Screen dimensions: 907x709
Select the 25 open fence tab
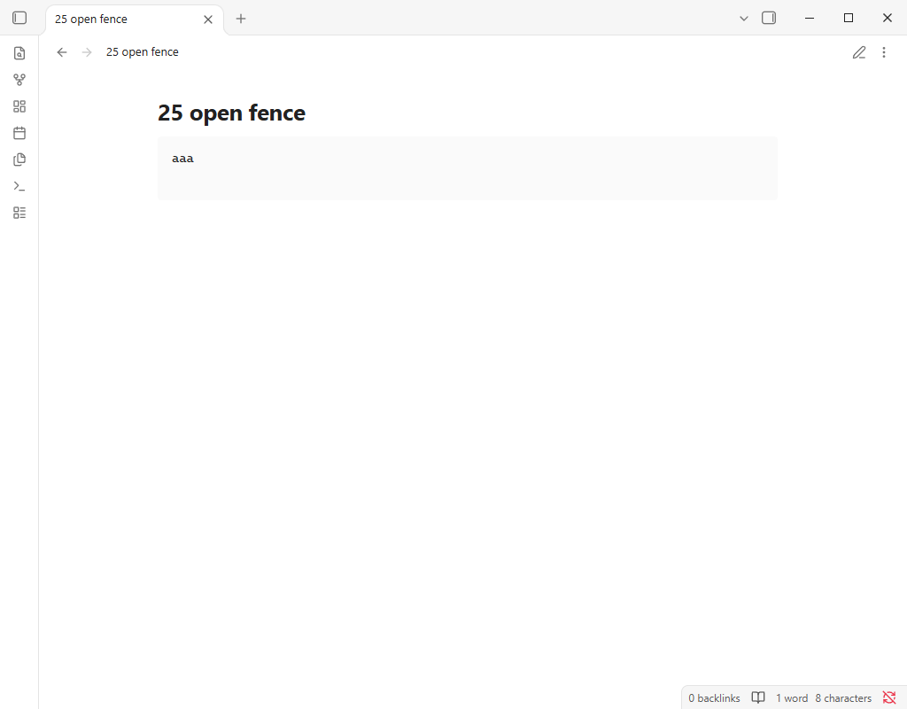(135, 19)
